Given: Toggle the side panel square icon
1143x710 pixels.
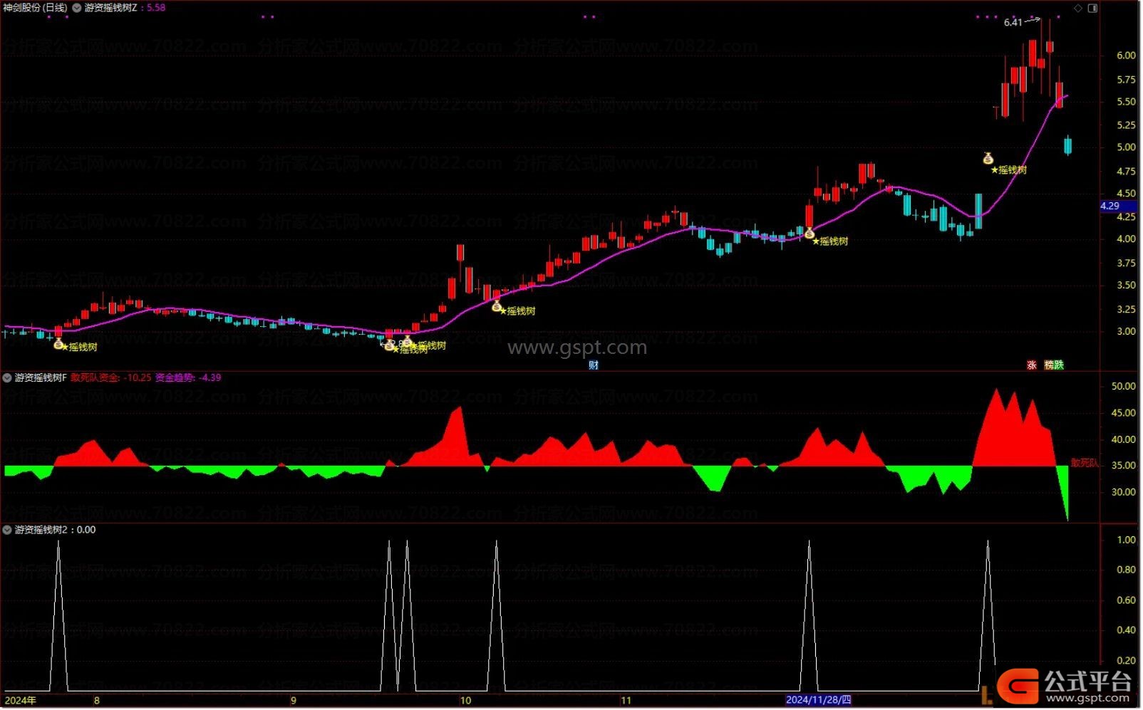Looking at the screenshot, I should pos(1092,9).
